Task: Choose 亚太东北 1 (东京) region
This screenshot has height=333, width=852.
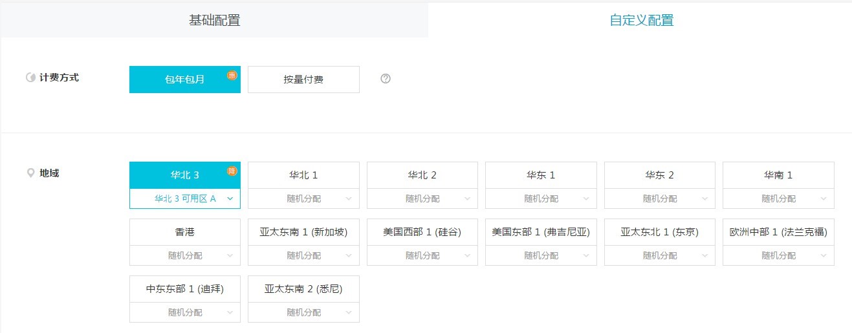Action: point(660,232)
